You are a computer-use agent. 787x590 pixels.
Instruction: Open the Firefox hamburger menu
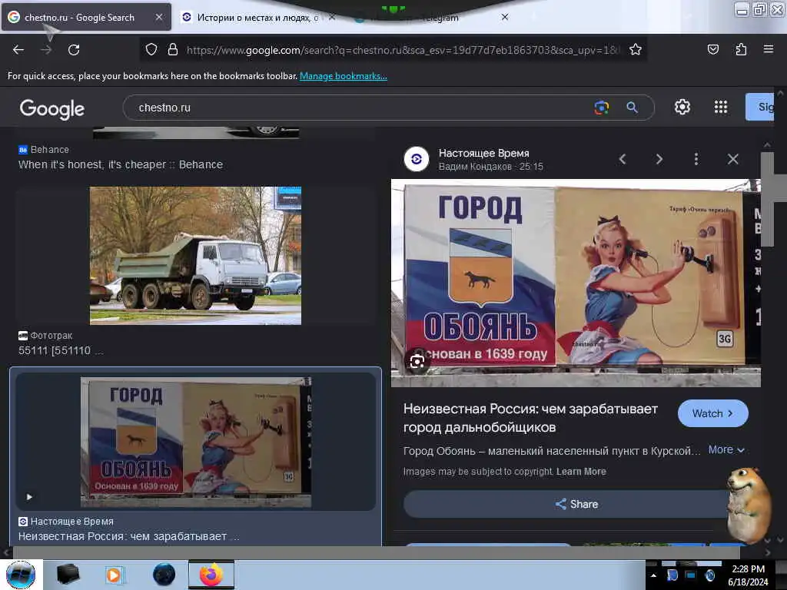[x=769, y=49]
